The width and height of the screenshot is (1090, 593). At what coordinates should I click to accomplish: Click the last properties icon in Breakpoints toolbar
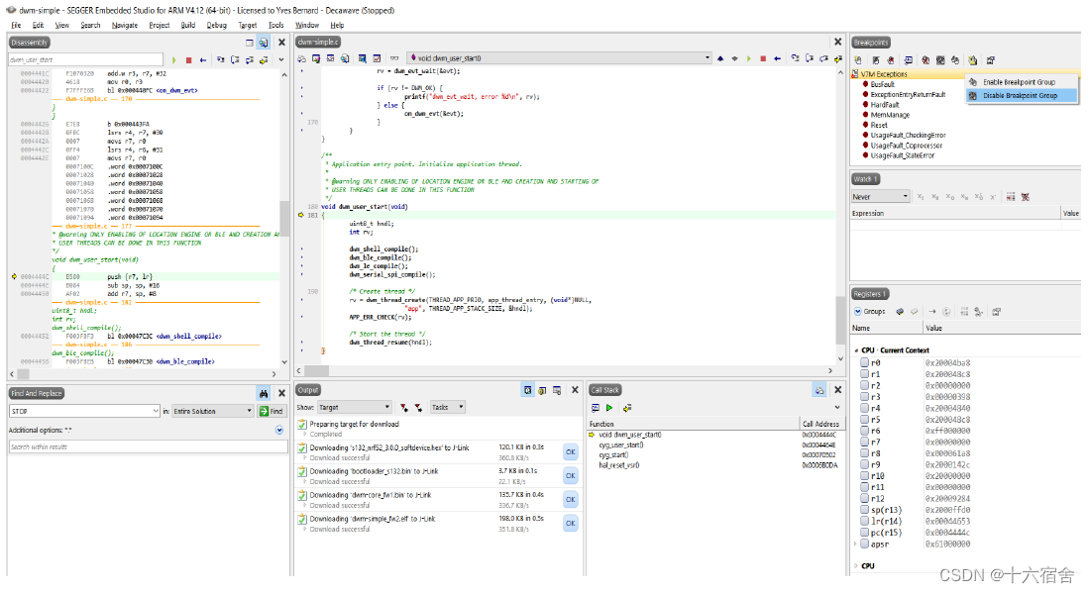991,60
